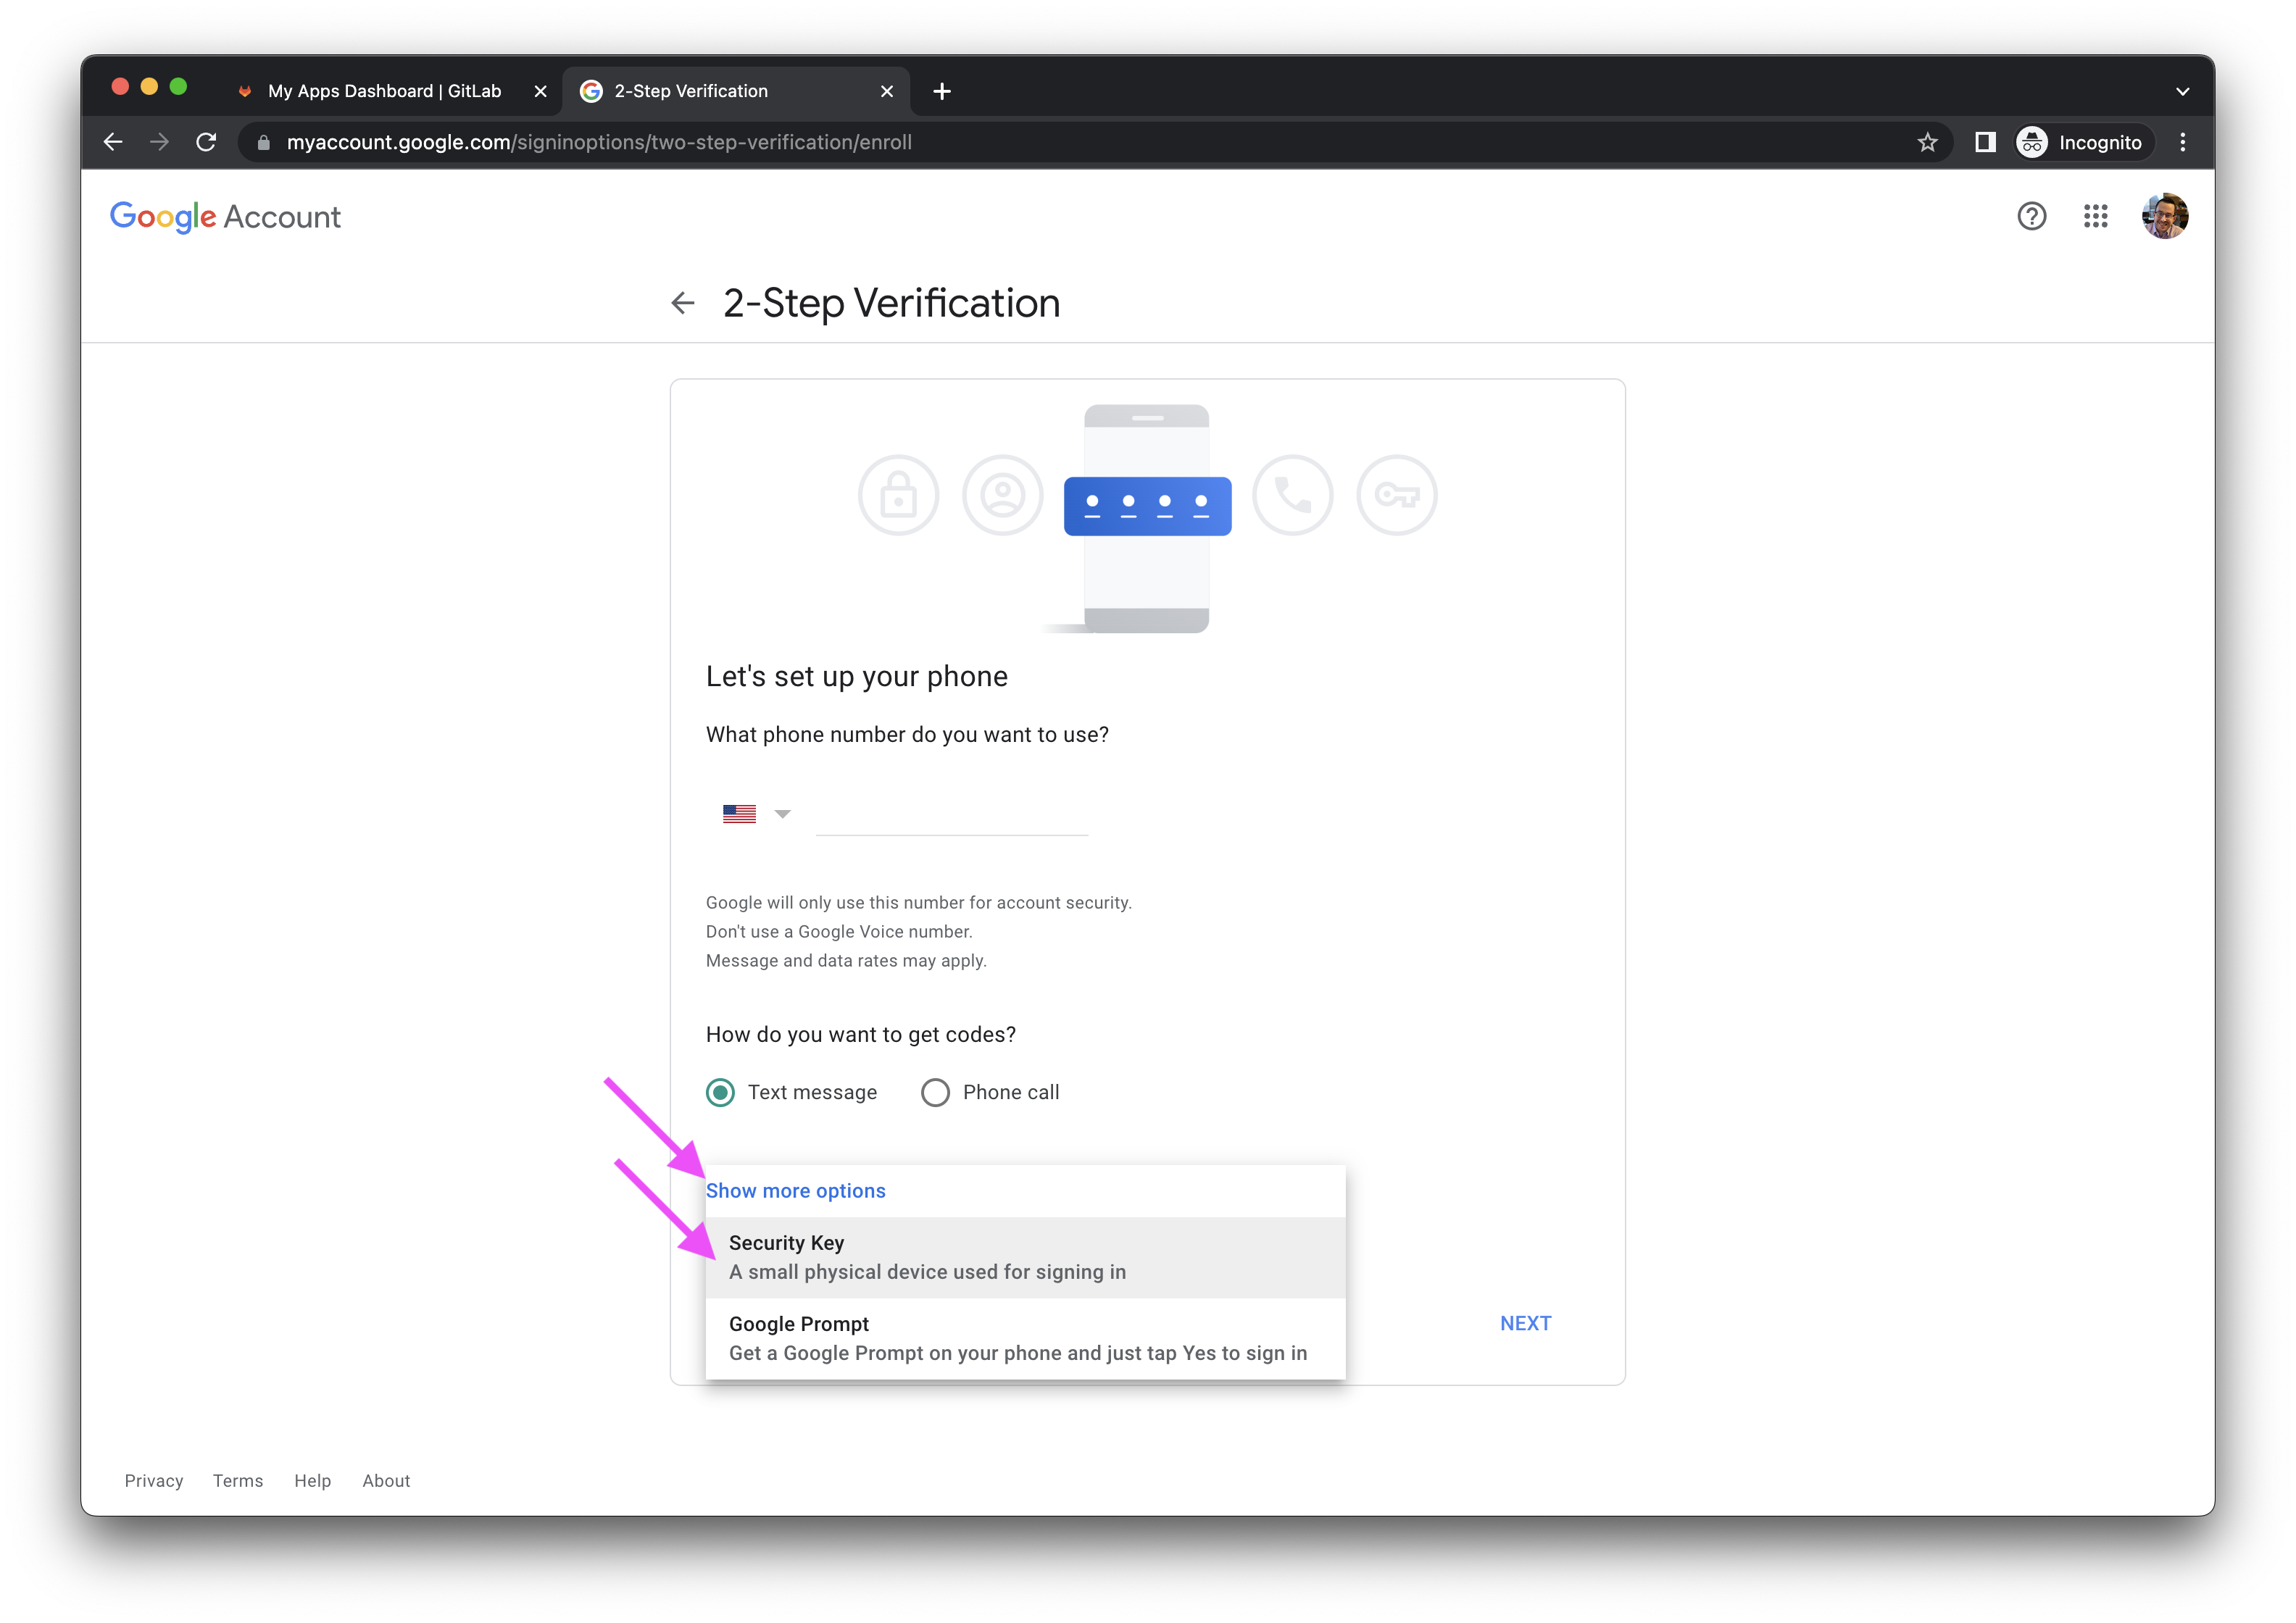Click the Google apps grid icon
2296x1623 pixels.
2095,216
